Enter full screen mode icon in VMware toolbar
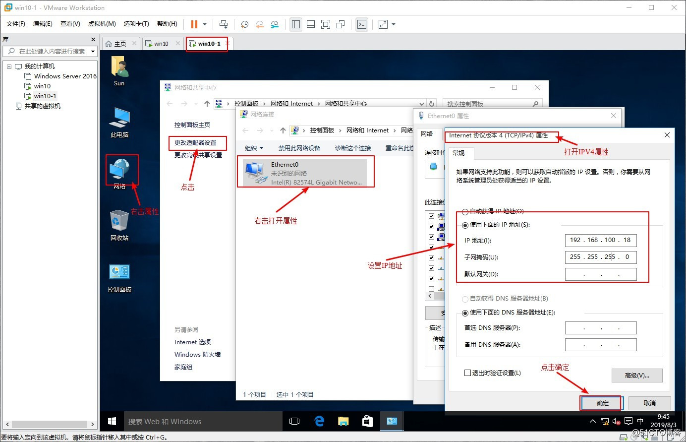Image resolution: width=686 pixels, height=442 pixels. [x=326, y=24]
